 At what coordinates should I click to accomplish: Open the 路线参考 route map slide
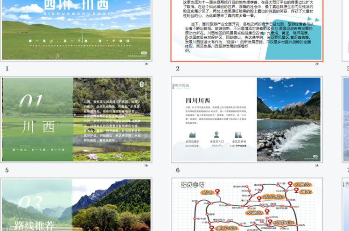(247, 205)
